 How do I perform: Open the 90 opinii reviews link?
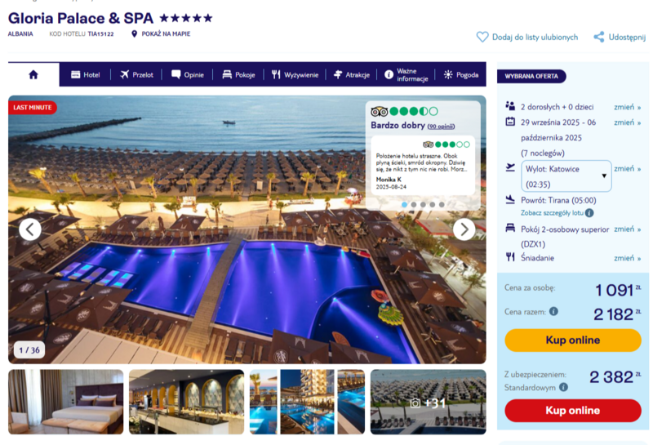(441, 127)
